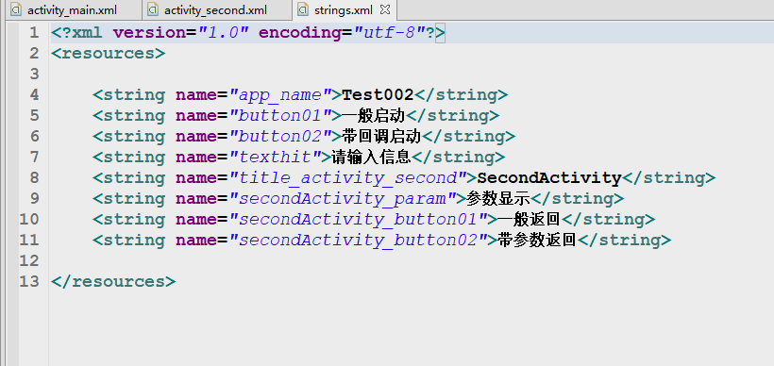
Task: Click the text 一般启动 on line 5
Action: [373, 115]
